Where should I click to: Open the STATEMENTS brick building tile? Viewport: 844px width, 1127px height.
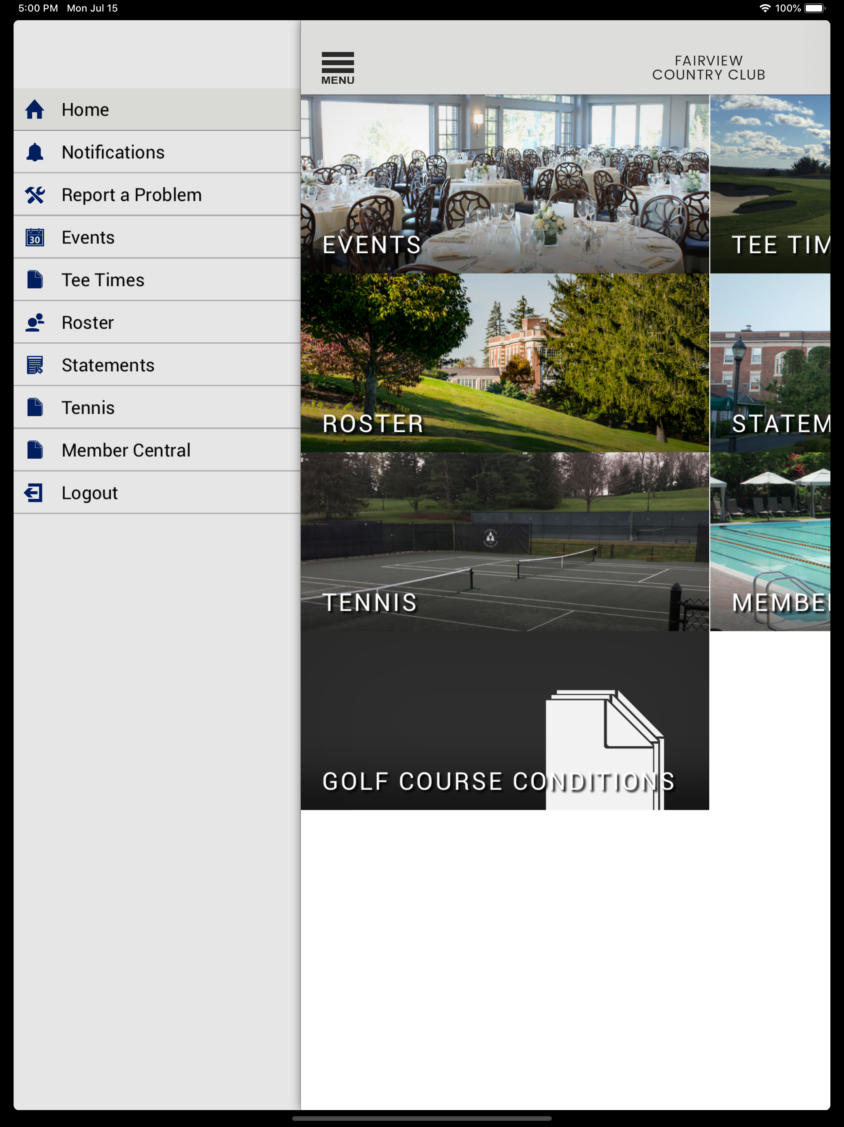click(x=770, y=363)
